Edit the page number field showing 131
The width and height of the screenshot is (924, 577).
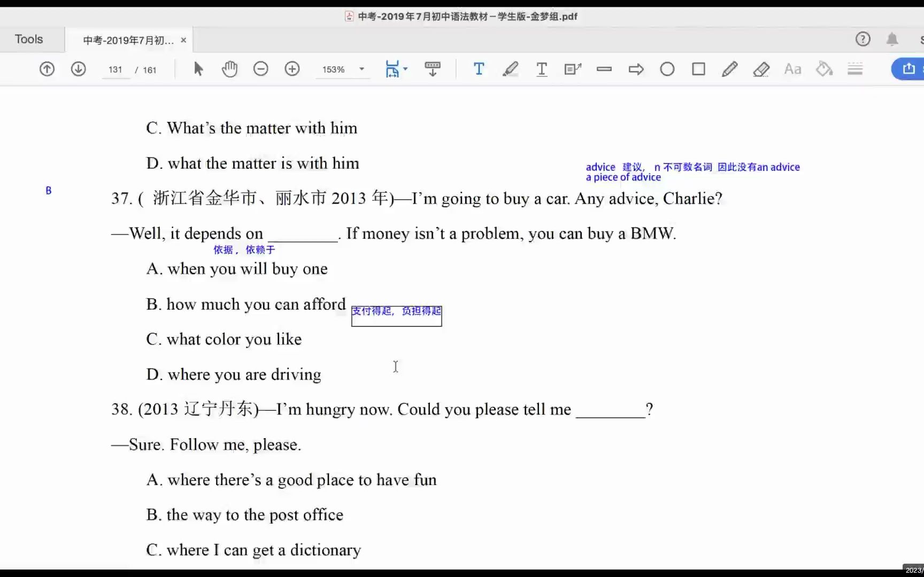tap(115, 69)
